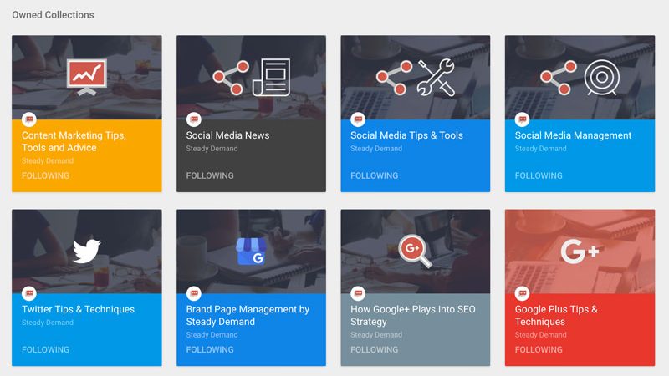The image size is (669, 376).
Task: Click owner avatar on Google Plus Tips & Techniques card
Action: point(522,293)
